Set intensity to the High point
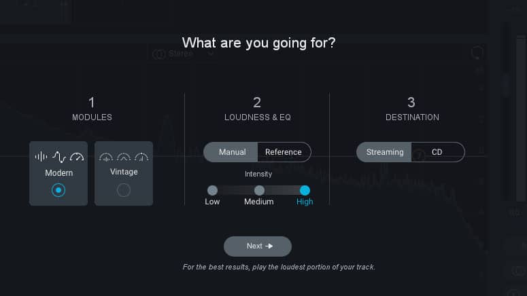This screenshot has height=296, width=527. pos(305,191)
